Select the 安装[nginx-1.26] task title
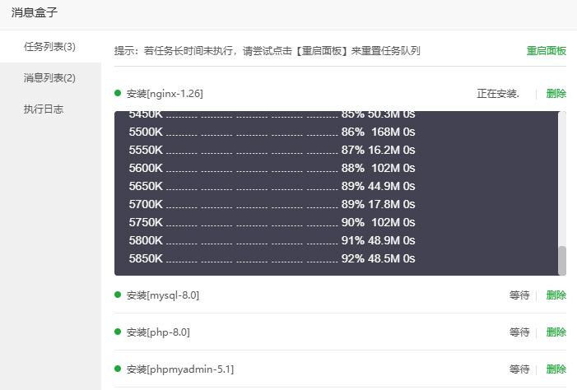This screenshot has width=577, height=390. [x=165, y=94]
